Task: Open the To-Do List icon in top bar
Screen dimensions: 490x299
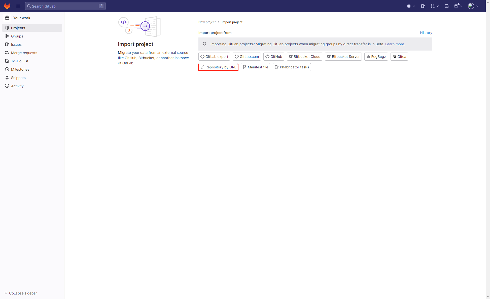Action: 447,6
